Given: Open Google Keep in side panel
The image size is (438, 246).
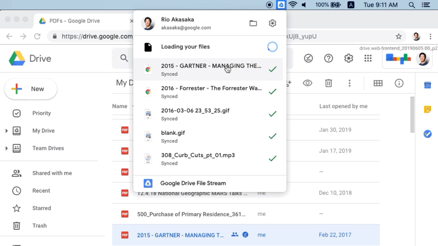Looking at the screenshot, I should tap(427, 109).
